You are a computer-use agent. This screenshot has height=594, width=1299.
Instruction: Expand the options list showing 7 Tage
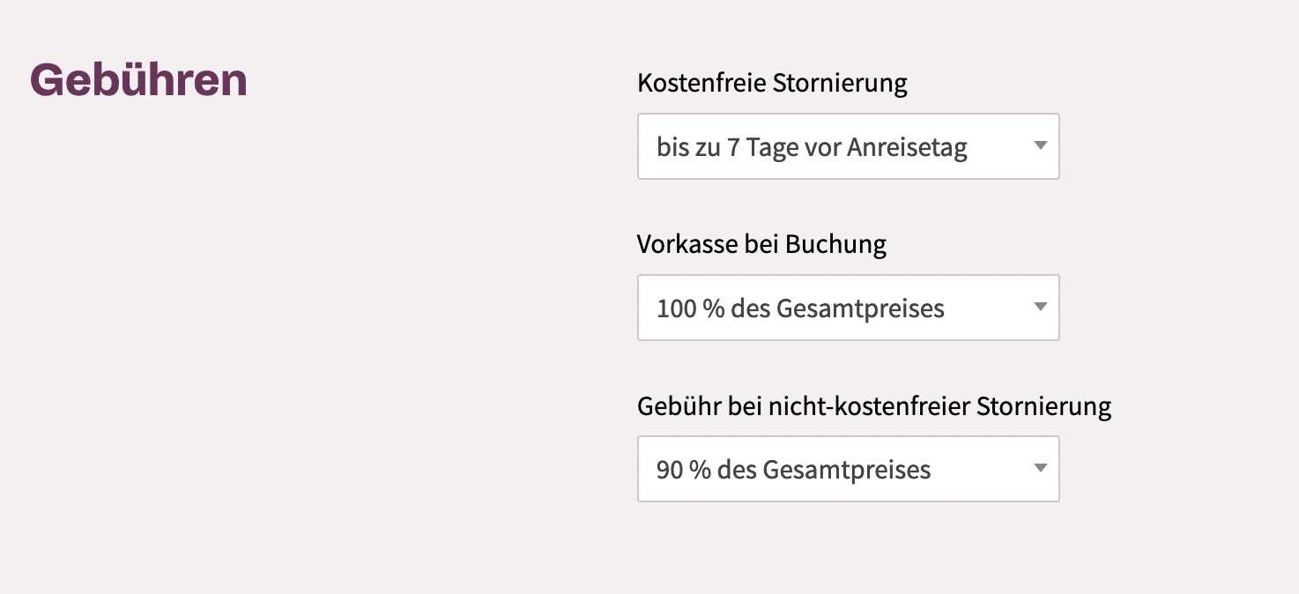click(848, 146)
